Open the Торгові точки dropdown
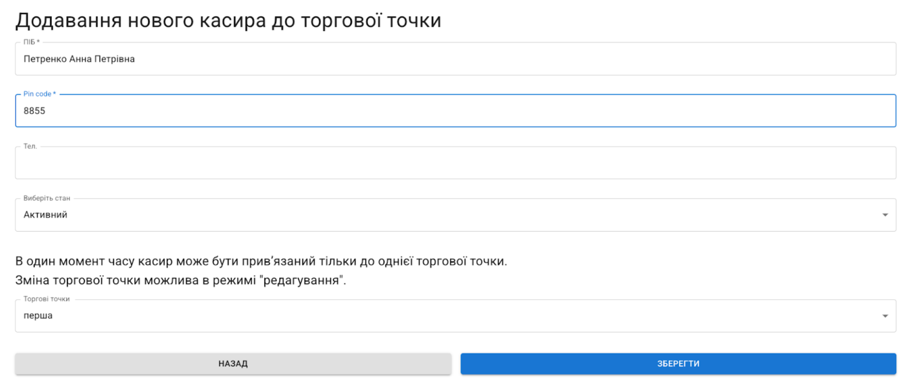The height and width of the screenshot is (392, 915). tap(455, 316)
